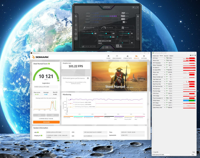Click the Afterburner information icon in sidebar

[x=76, y=25]
